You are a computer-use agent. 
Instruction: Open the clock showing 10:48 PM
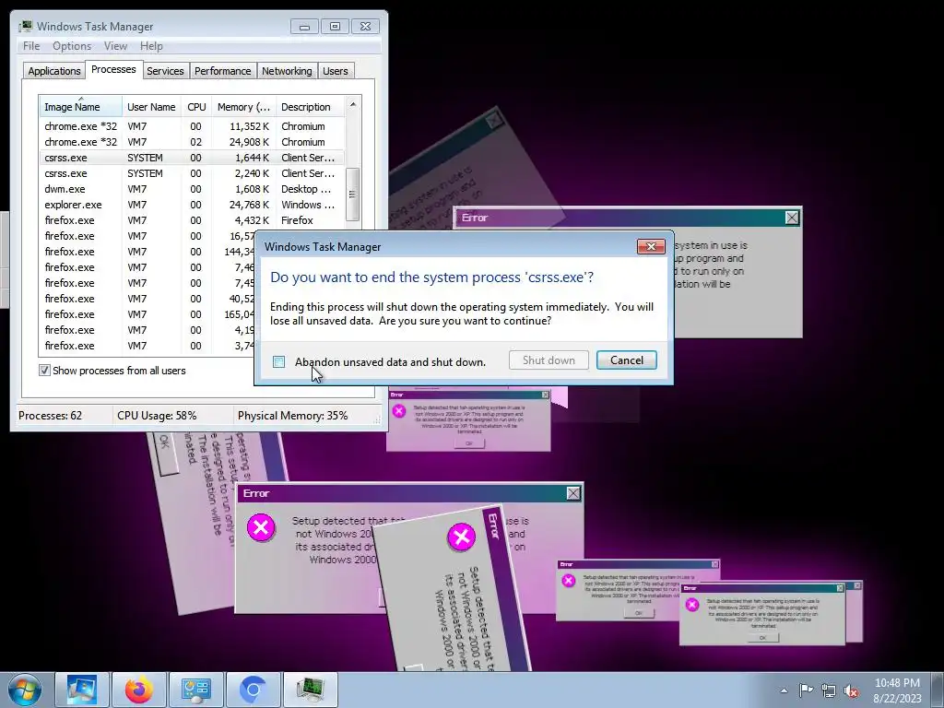tap(897, 690)
